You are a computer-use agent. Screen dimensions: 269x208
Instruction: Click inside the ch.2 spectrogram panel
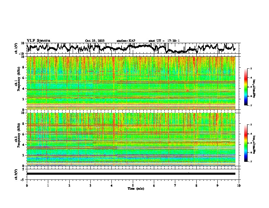[131, 139]
